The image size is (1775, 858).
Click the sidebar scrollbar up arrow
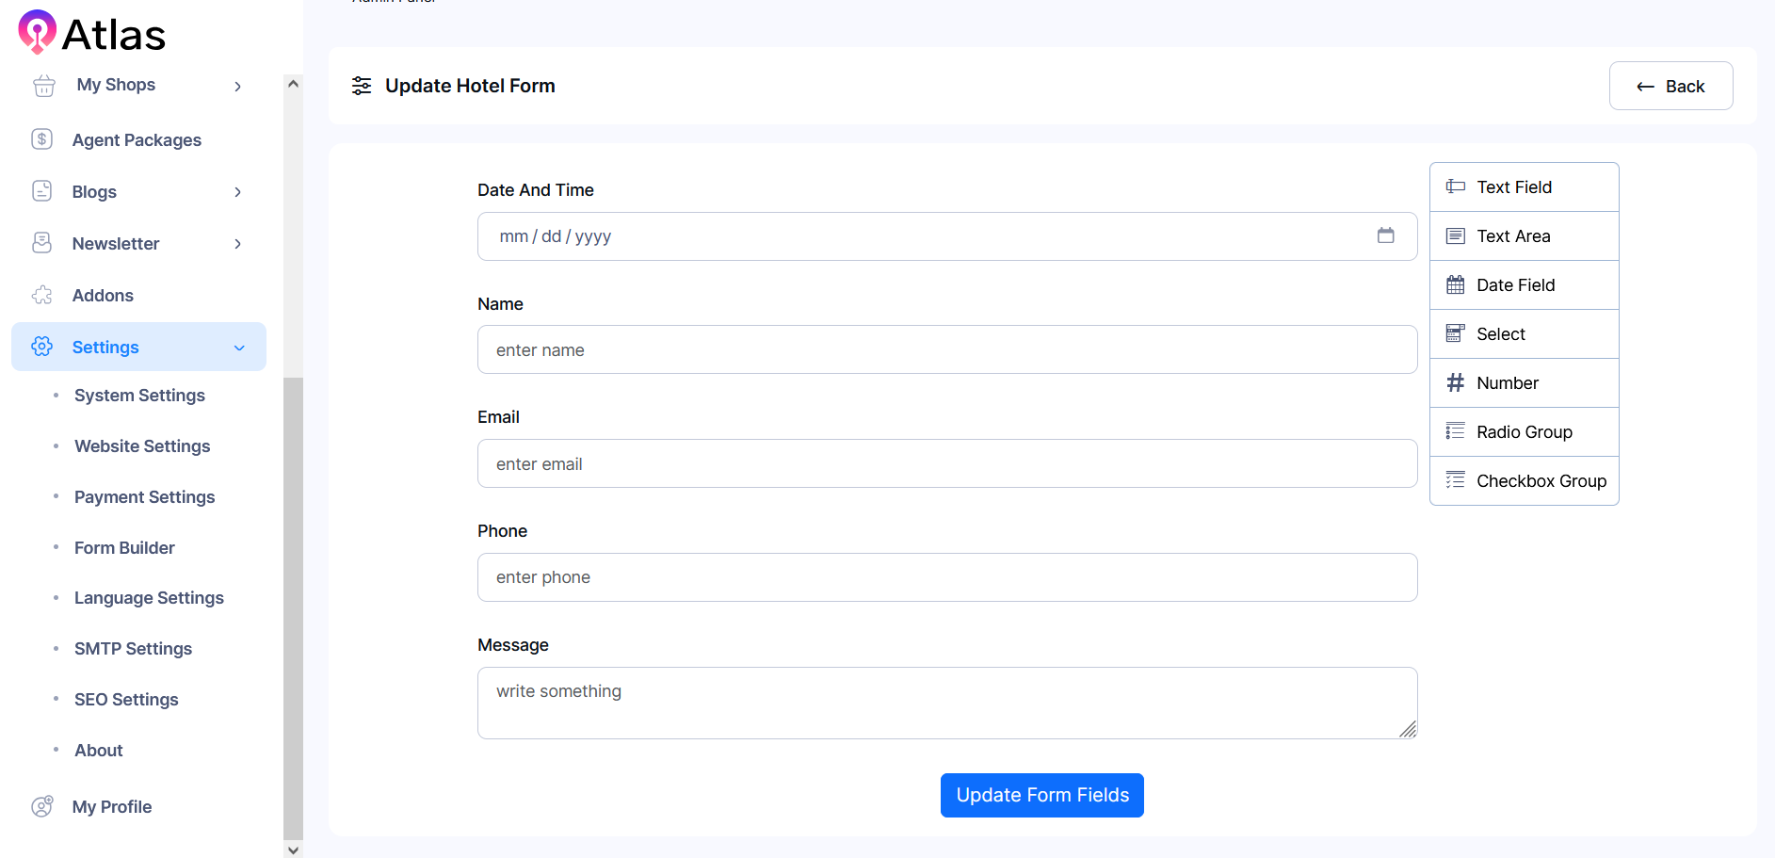(293, 84)
